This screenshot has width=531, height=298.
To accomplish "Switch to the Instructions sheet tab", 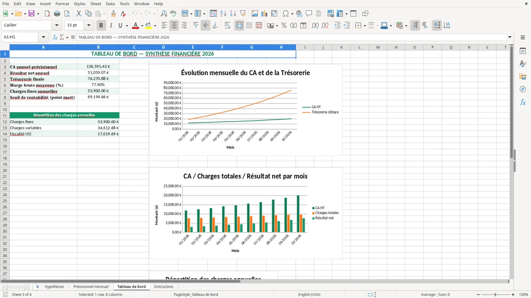I will tap(164, 287).
